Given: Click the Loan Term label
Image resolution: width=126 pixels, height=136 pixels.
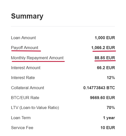Looking at the screenshot, I should (x=21, y=118).
